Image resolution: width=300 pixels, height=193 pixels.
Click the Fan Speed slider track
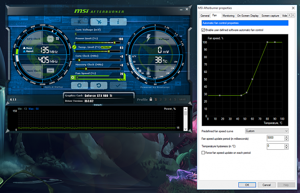click(98, 77)
